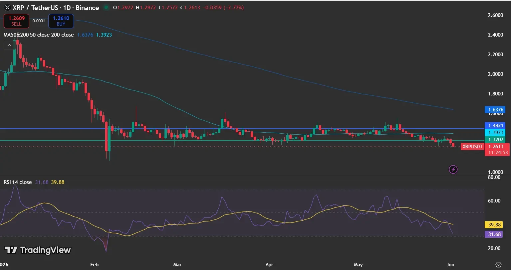Image resolution: width=511 pixels, height=270 pixels.
Task: Open chart settings gear icon
Action: click(498, 265)
